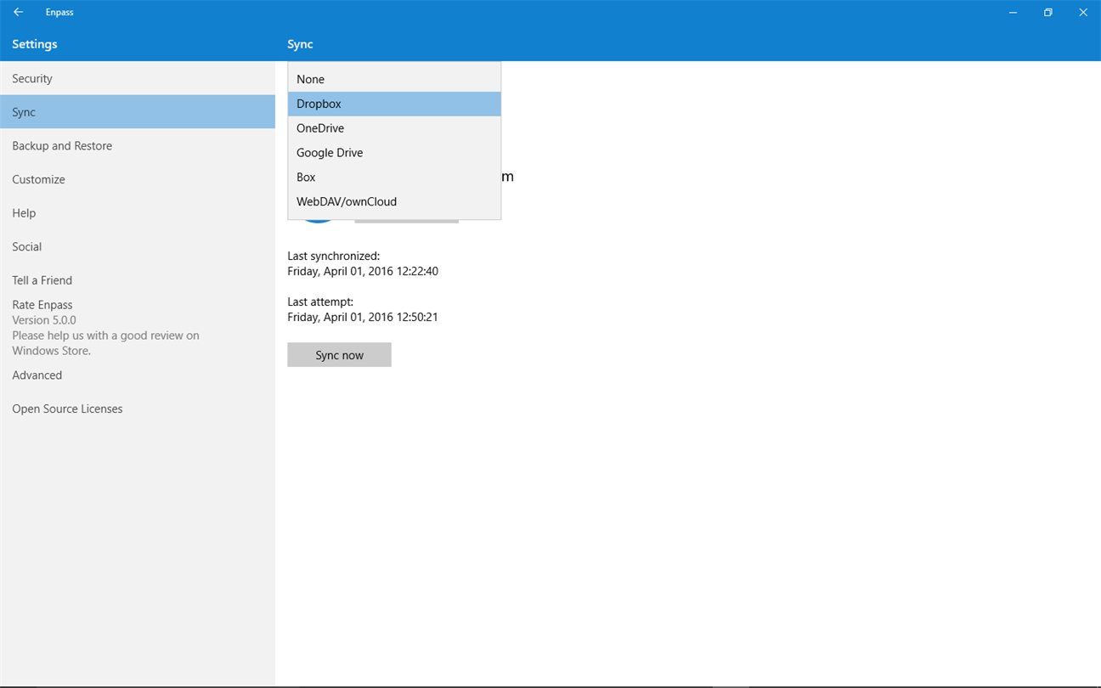
Task: Open the Advanced settings
Action: [138, 375]
